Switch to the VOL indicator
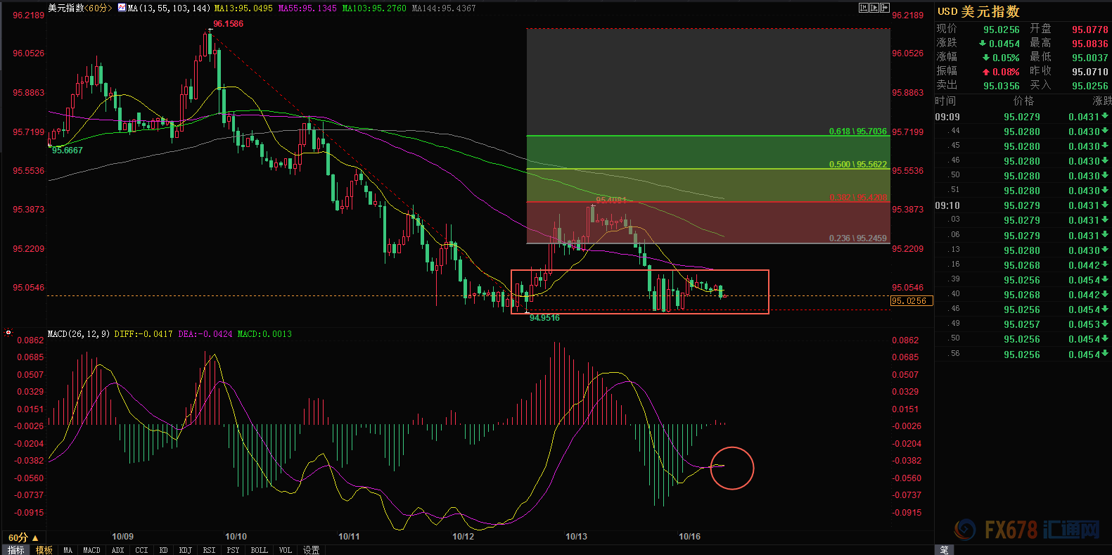Screen dimensions: 1112x555 [285, 550]
